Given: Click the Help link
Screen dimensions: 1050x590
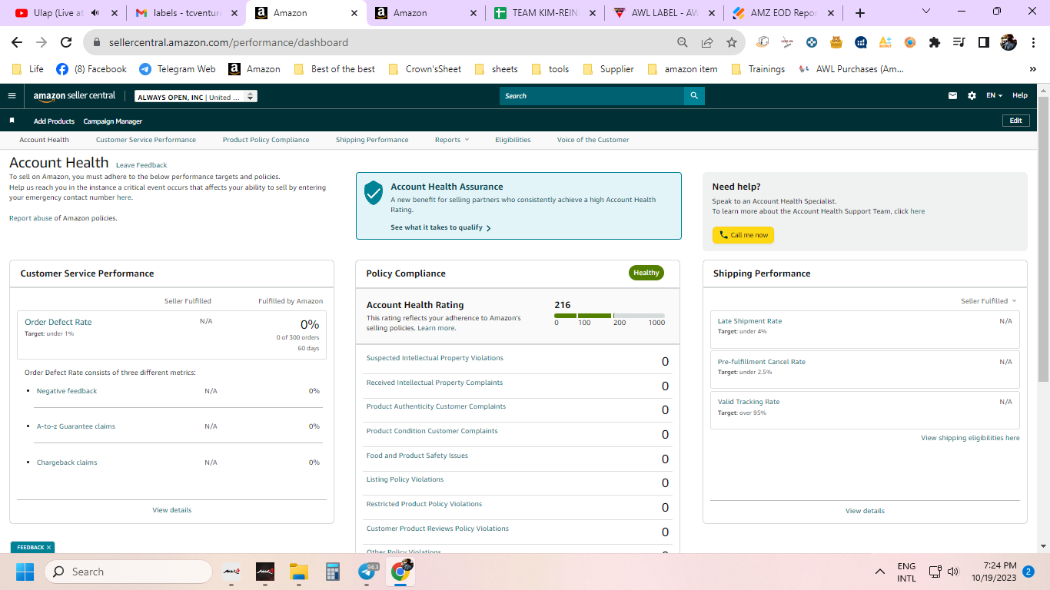Looking at the screenshot, I should [x=1020, y=96].
